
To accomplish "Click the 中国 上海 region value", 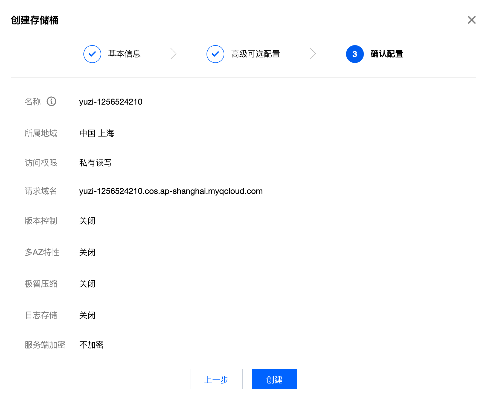I will click(97, 133).
